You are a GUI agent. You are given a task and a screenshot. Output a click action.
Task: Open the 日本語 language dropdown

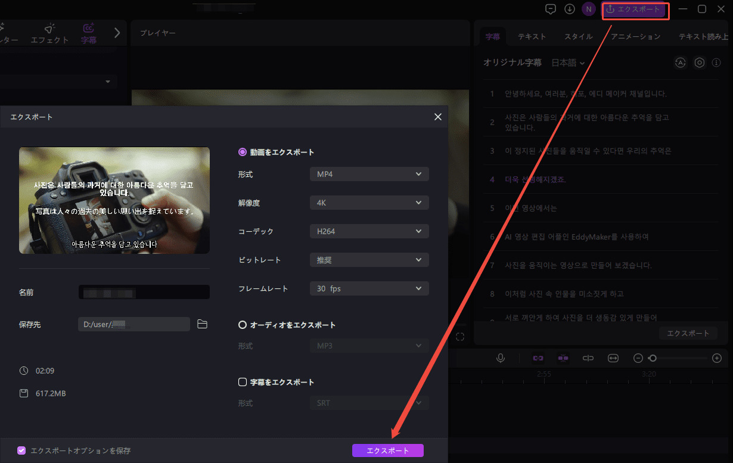click(568, 63)
